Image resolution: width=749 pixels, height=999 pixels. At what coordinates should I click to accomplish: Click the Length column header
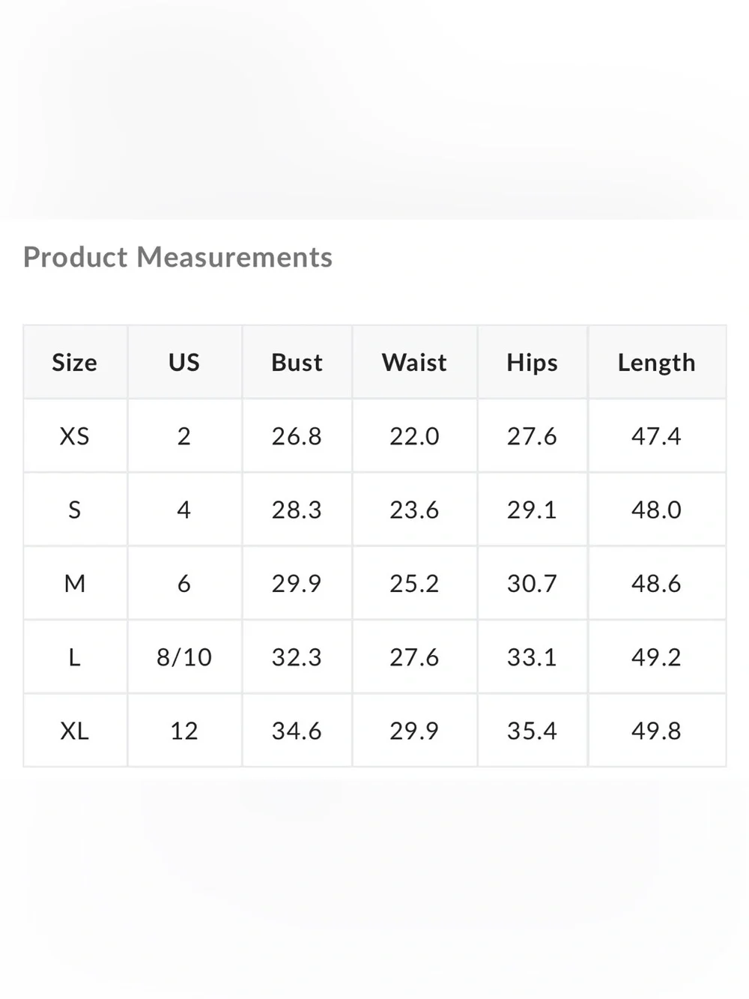(657, 362)
